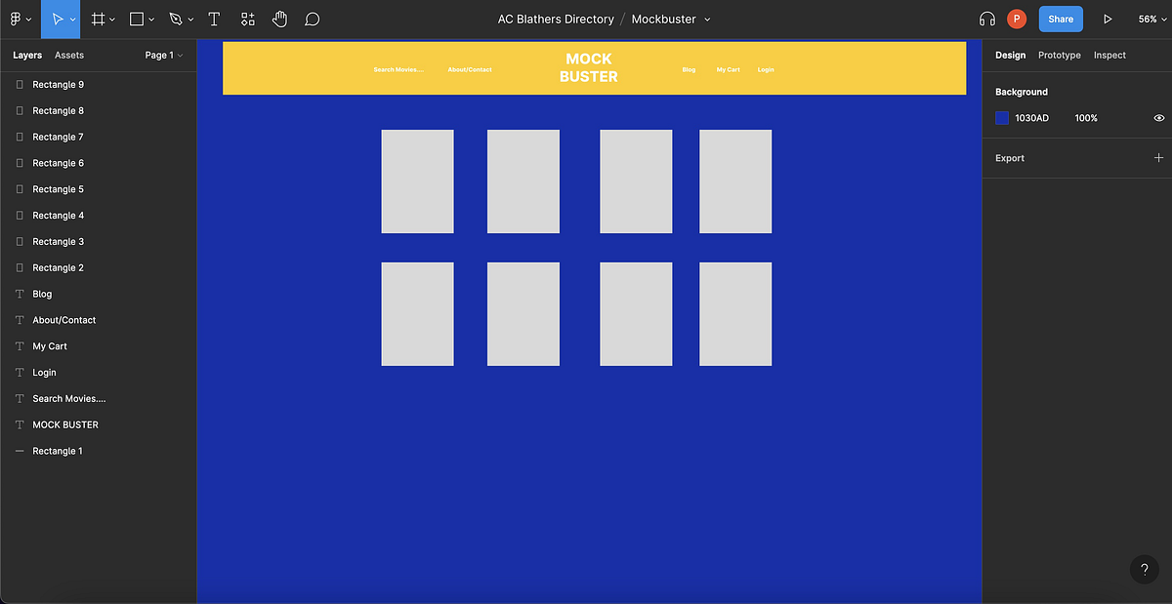Viewport: 1172px width, 604px height.
Task: Select the Frame tool
Action: pos(98,19)
